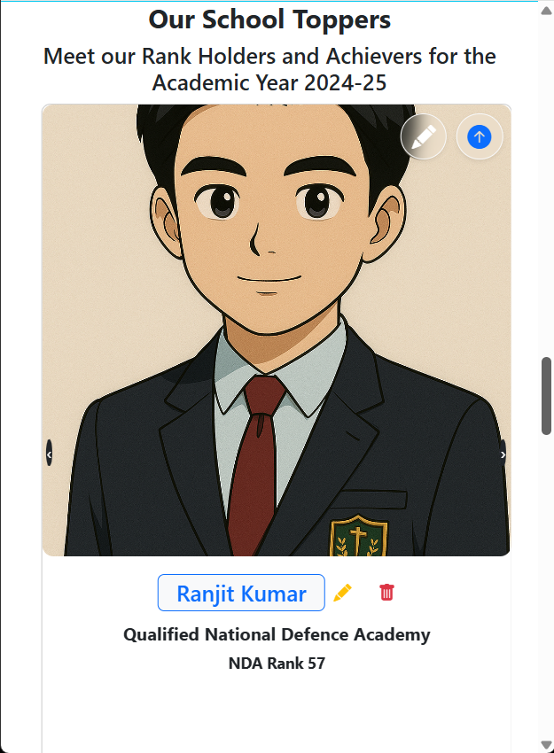The image size is (554, 753).
Task: Click the scrollbar down arrow
Action: 546,744
